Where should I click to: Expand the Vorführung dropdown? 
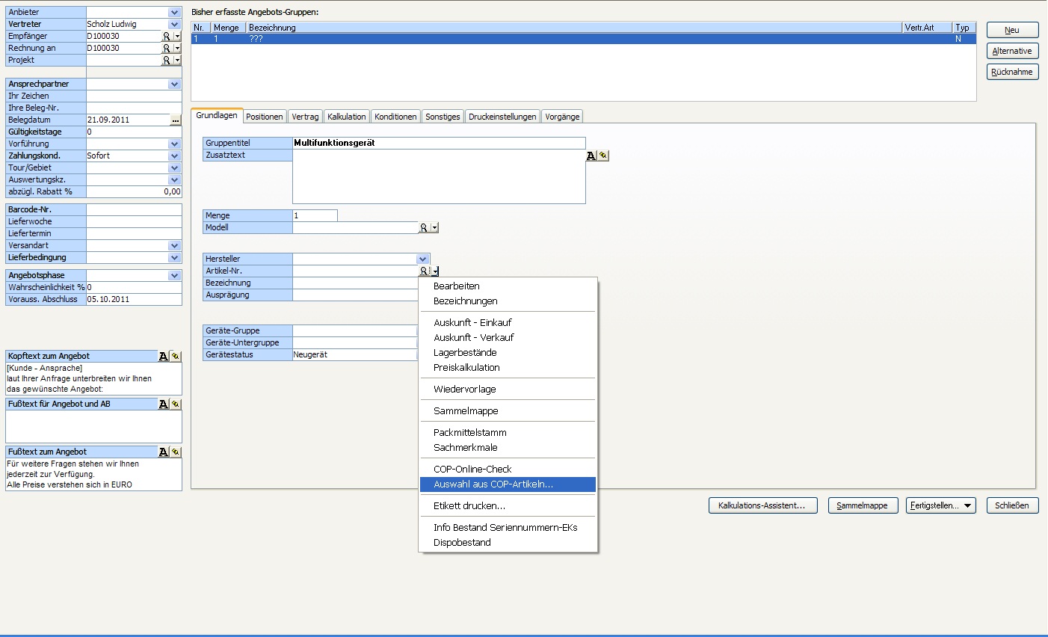tap(174, 144)
